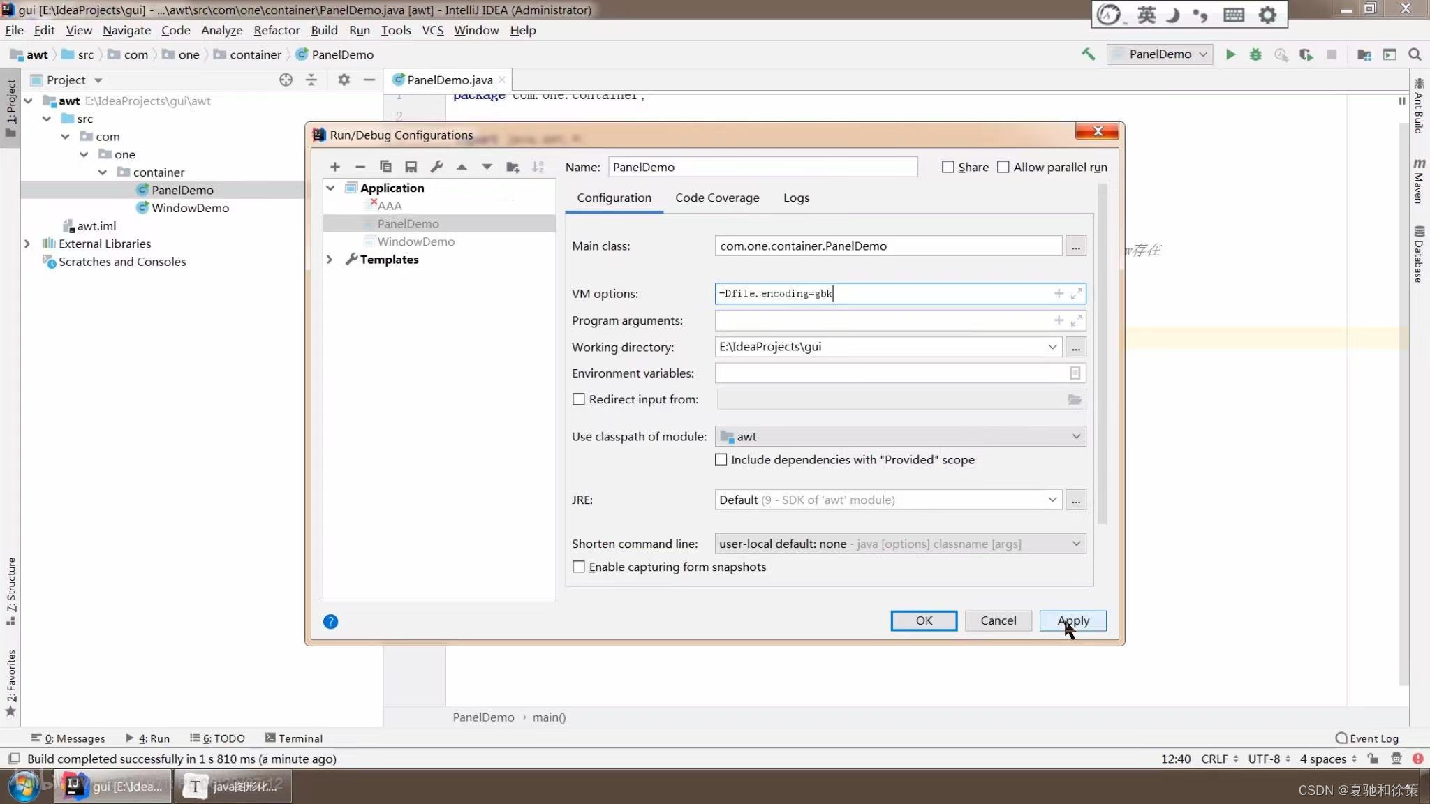Open help question mark in dialog
The width and height of the screenshot is (1430, 804).
[331, 622]
